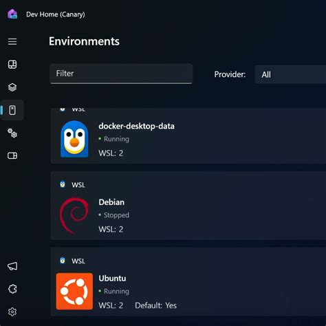Viewport: 326px width, 326px height.
Task: Click the Dev Home app logo
Action: (x=12, y=14)
